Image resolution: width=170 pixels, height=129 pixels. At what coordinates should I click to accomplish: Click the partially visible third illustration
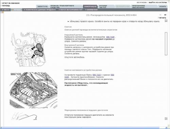click(24, 116)
